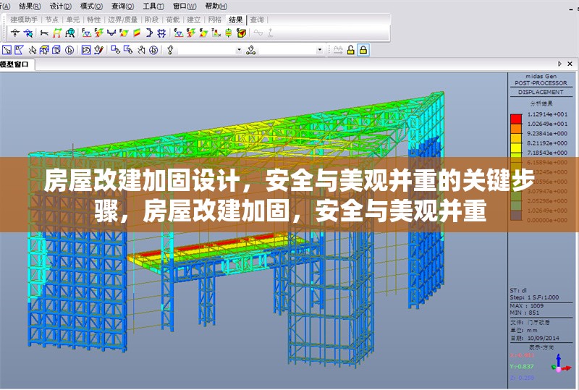Click the boxed circular arrow icon
The height and width of the screenshot is (390, 579).
pyautogui.click(x=86, y=50)
